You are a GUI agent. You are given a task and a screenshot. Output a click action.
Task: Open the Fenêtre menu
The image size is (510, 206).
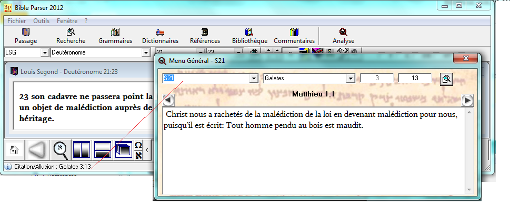pos(67,21)
